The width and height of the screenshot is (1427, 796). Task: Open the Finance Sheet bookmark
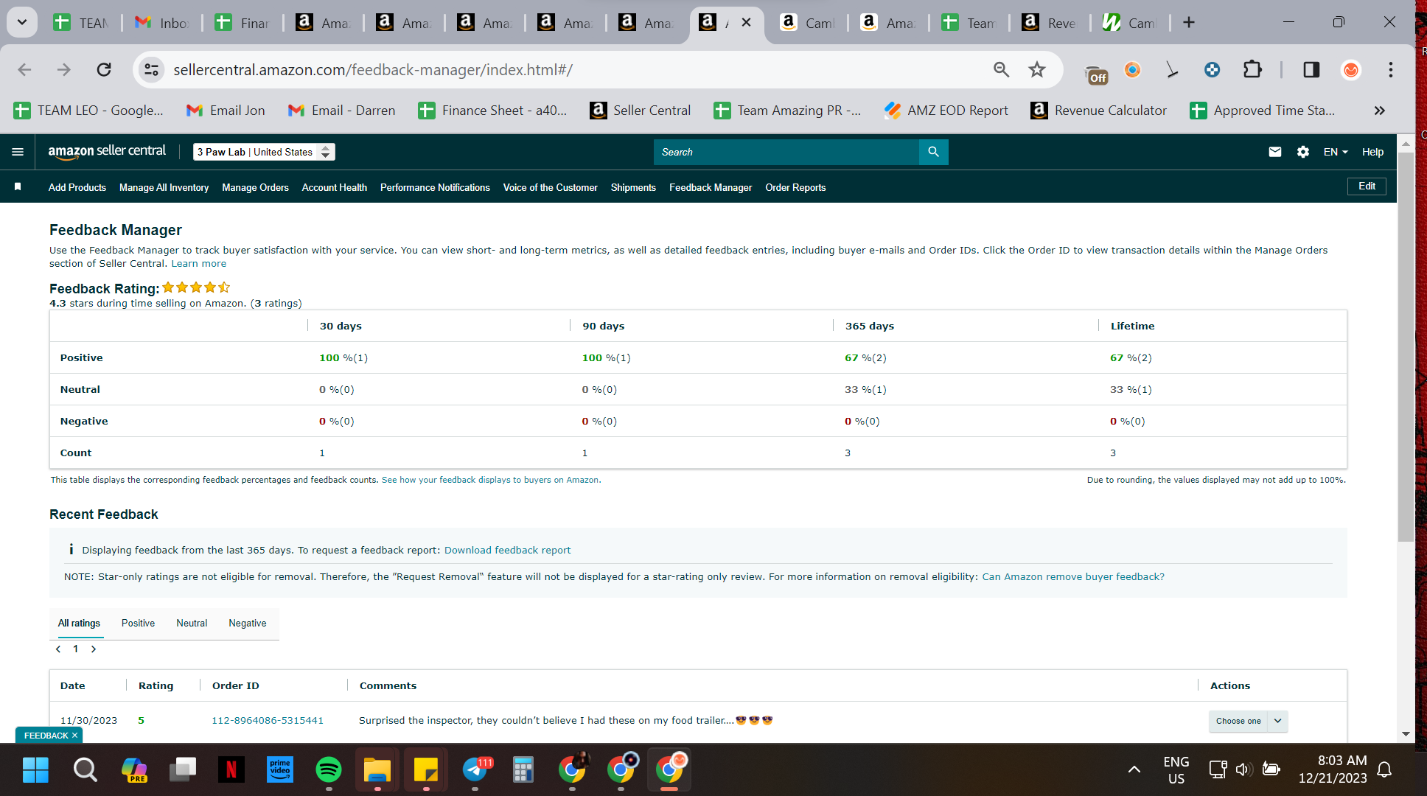coord(492,111)
